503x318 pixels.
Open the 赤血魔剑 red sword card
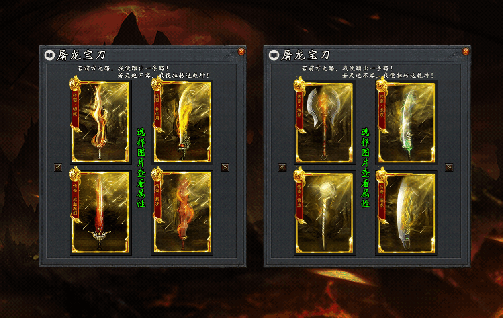point(100,213)
